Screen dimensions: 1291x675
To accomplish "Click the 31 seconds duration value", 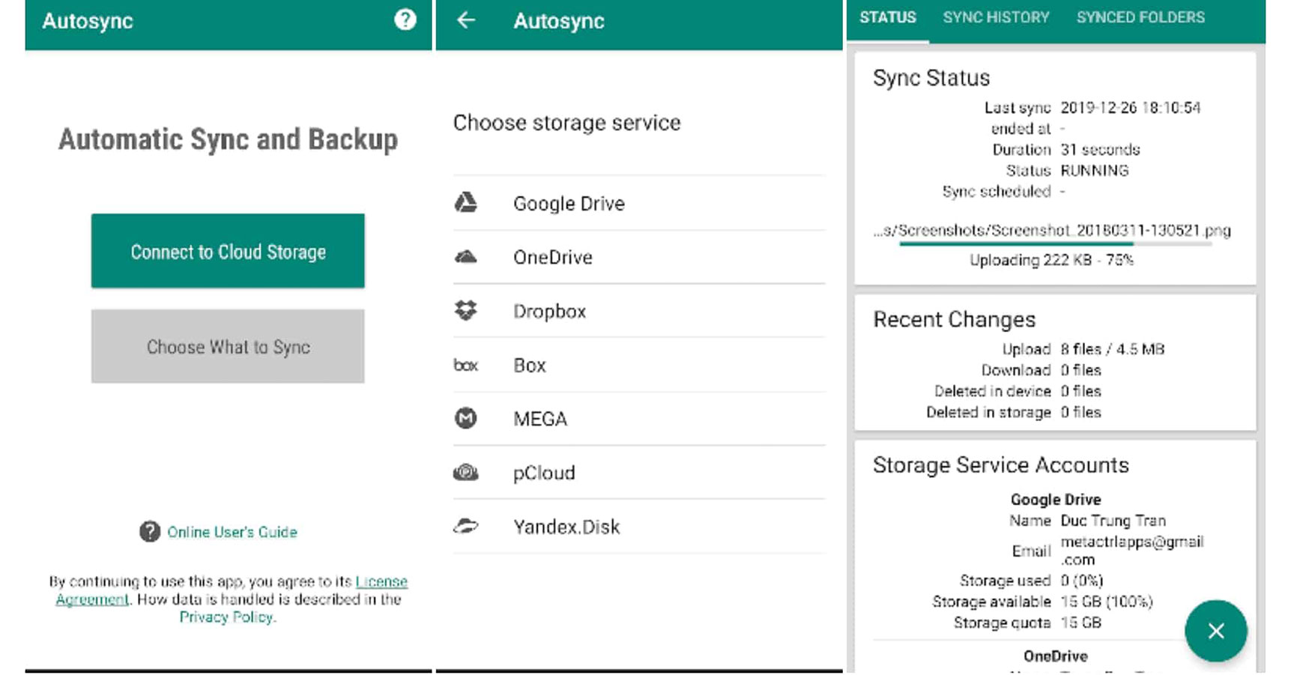I will pos(1100,149).
